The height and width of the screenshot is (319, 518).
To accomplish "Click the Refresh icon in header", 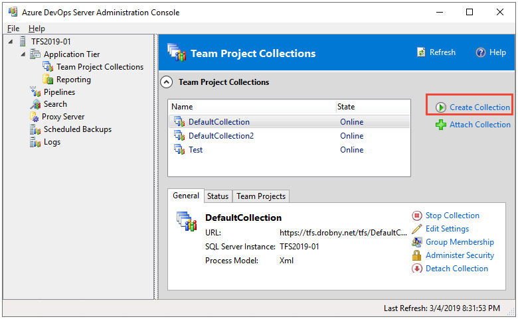I will pyautogui.click(x=421, y=52).
